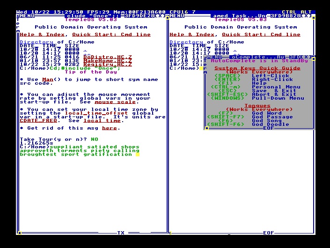Click the FPS:29 indicator in top bar

(98, 12)
